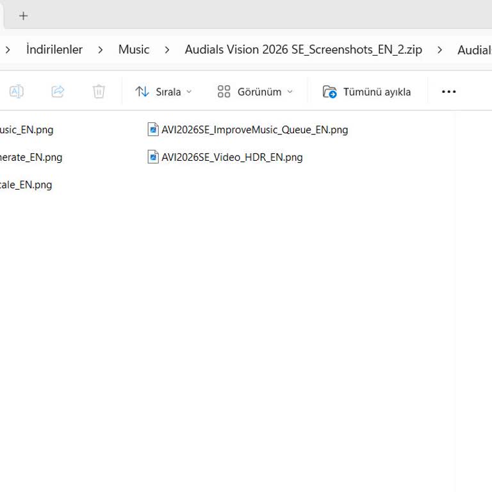Click icon of ImproveMusic_Queue_EN.png file
492x492 pixels.
coord(153,129)
